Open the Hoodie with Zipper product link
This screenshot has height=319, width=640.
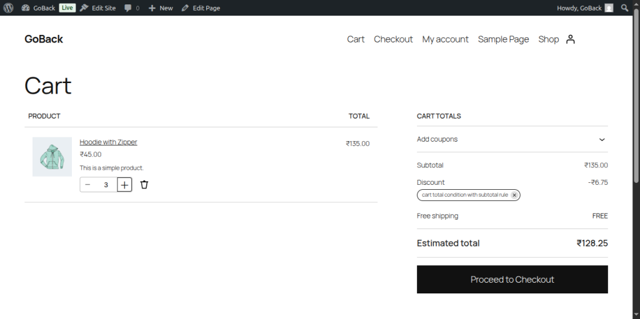108,142
